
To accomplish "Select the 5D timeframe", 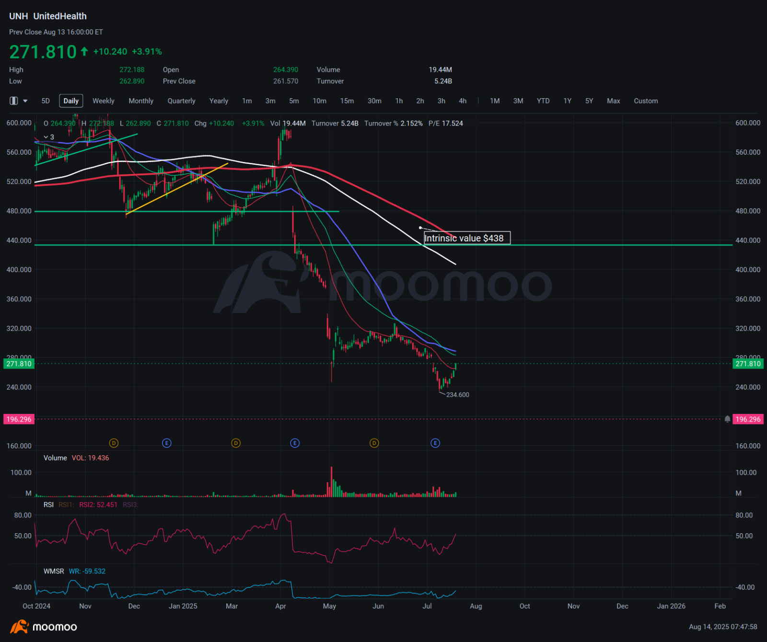I will click(x=46, y=101).
